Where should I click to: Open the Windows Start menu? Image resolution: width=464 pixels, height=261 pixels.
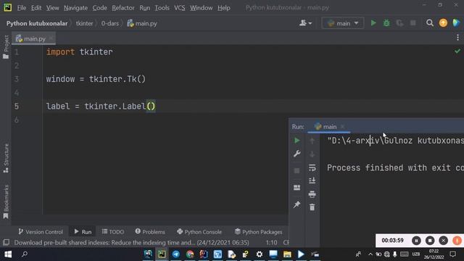[8, 254]
